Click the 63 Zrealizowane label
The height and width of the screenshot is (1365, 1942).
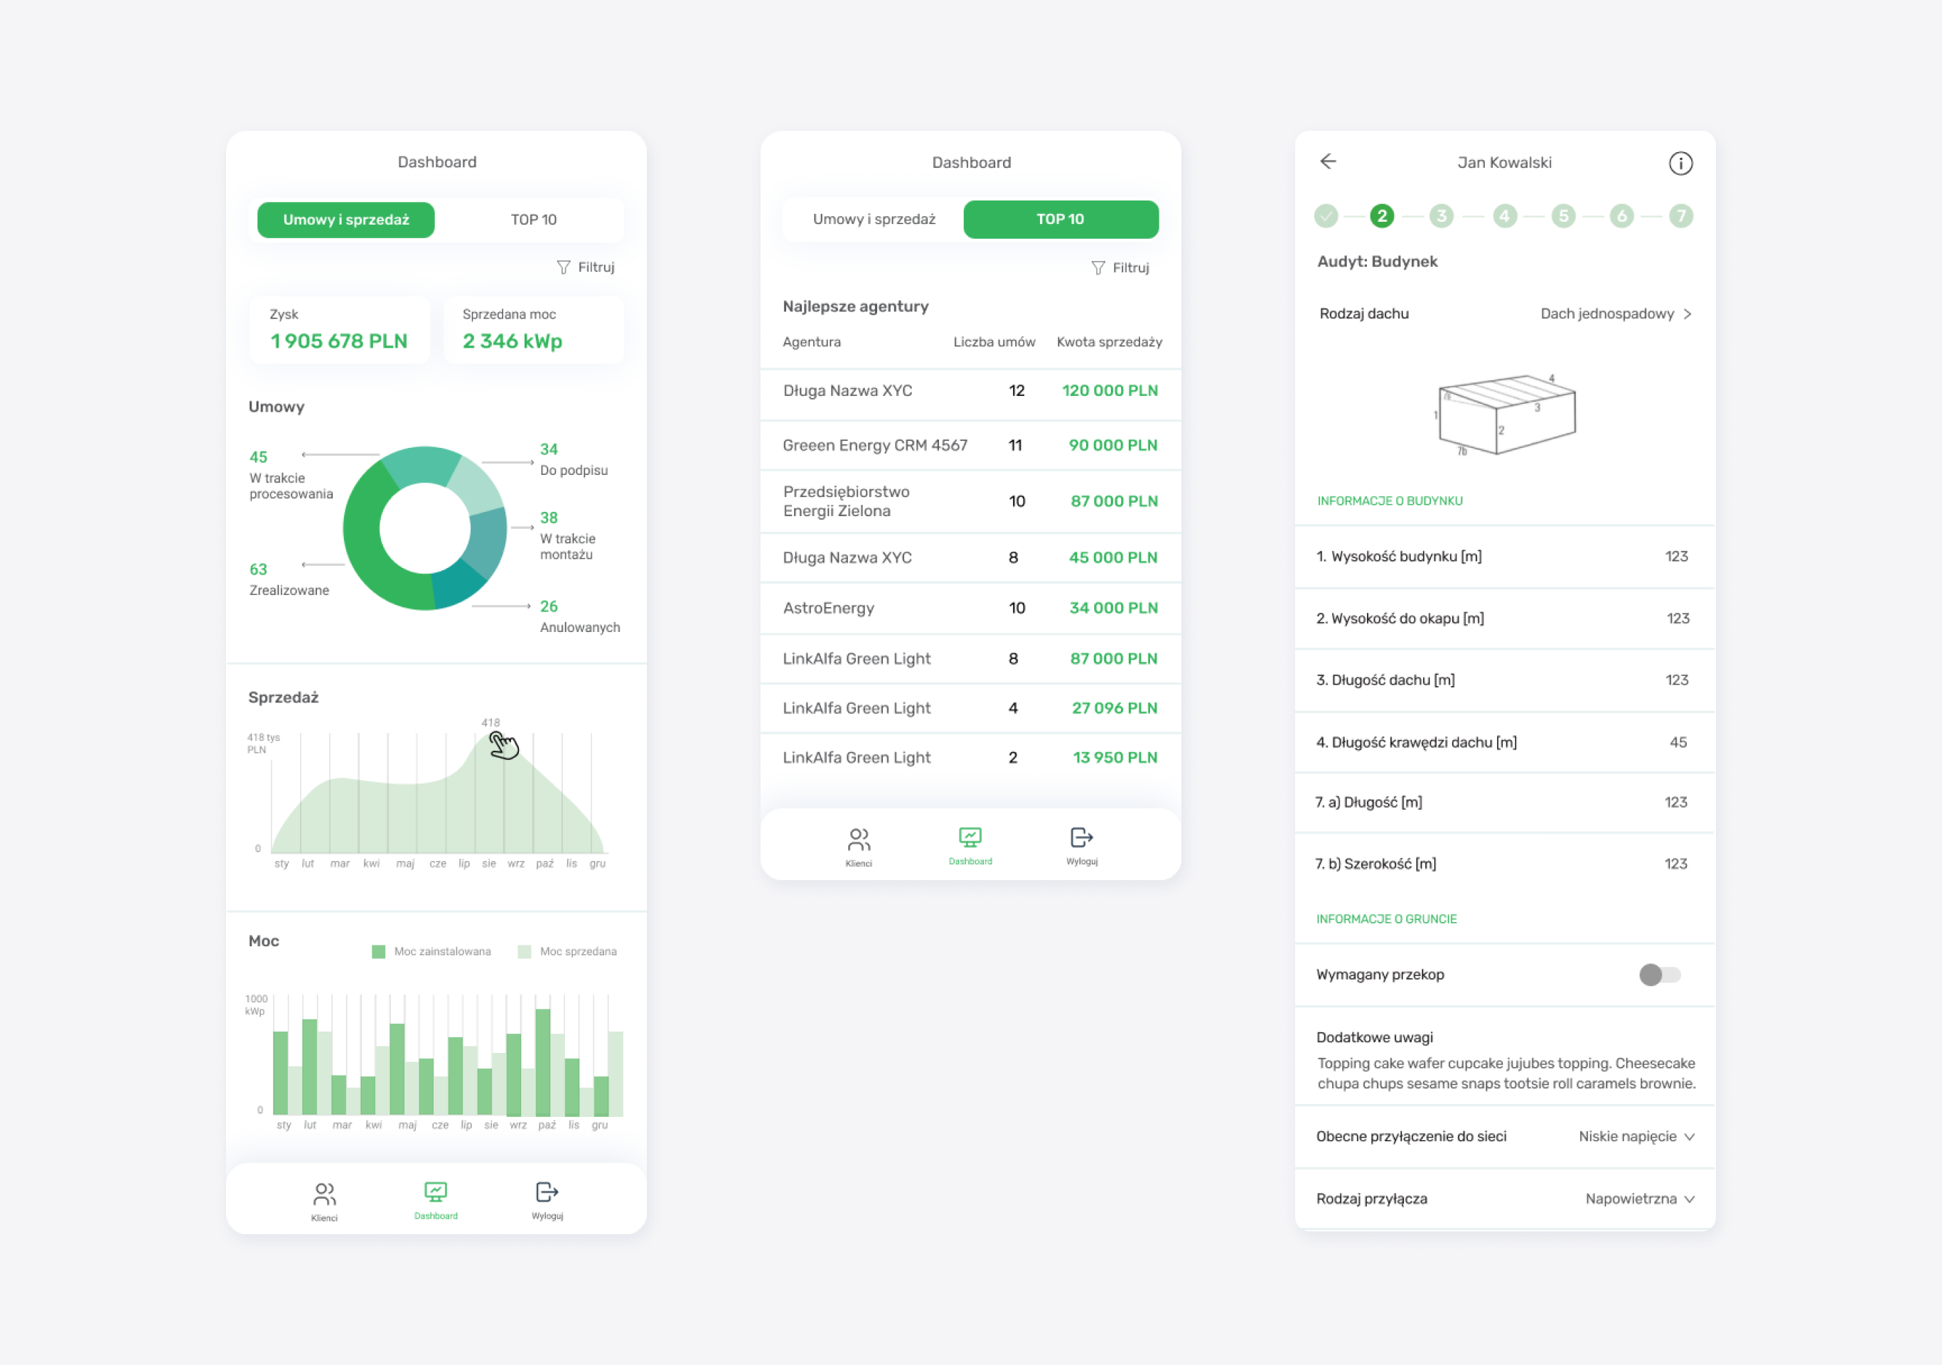click(x=289, y=580)
